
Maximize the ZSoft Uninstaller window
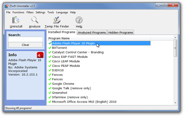[x=165, y=5]
